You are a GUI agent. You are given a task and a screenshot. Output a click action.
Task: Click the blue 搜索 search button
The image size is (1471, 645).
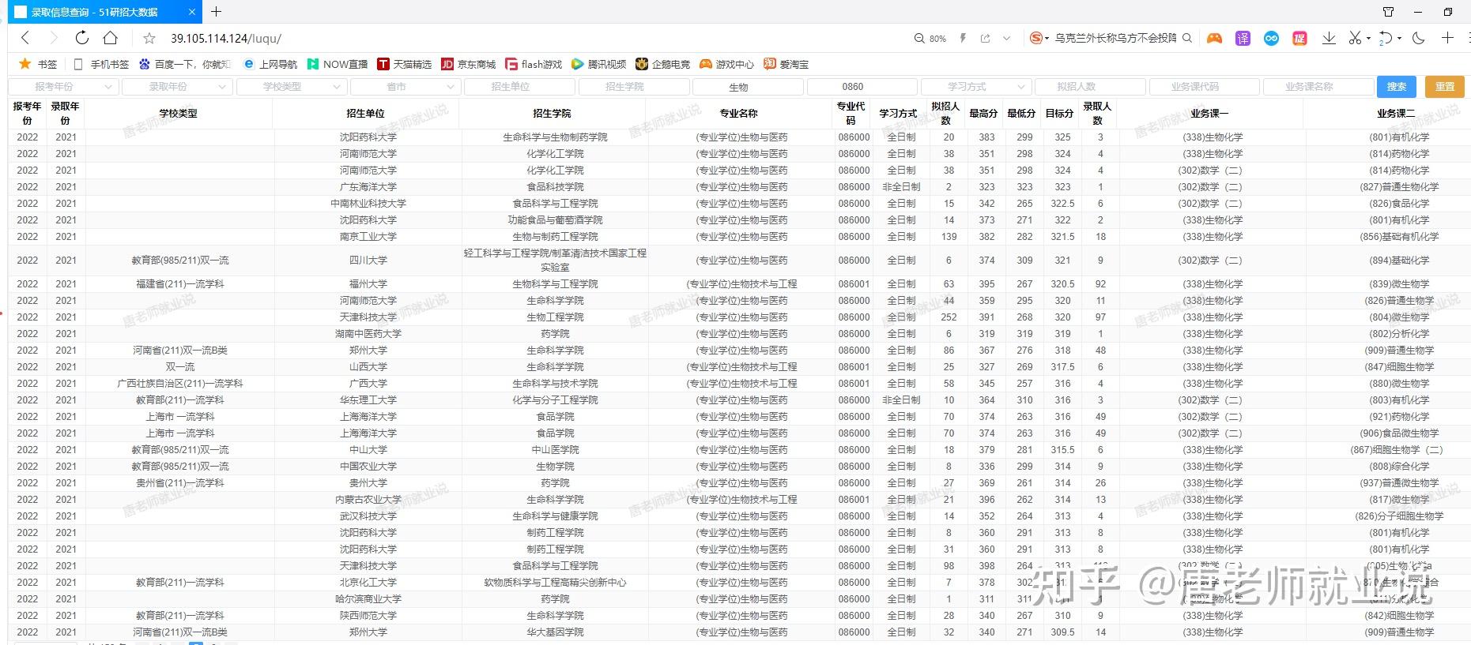[1397, 87]
